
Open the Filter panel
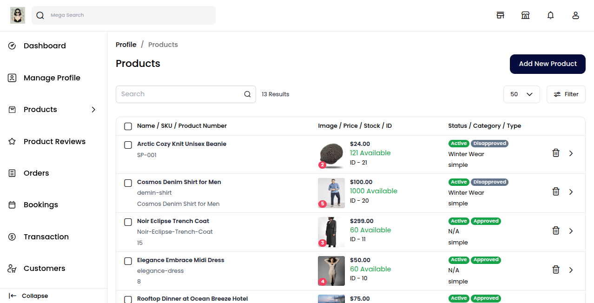(566, 94)
